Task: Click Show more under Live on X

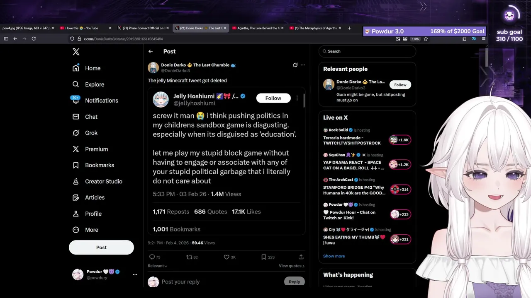Action: 334,256
